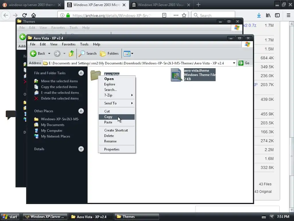Choose Delete in context menu
294x221 pixels.
117,136
